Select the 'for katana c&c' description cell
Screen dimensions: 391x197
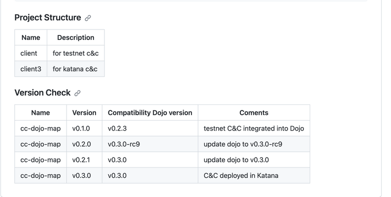tap(75, 69)
